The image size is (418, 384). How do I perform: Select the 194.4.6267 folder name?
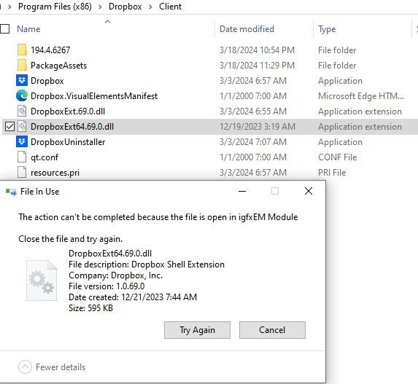coord(50,50)
